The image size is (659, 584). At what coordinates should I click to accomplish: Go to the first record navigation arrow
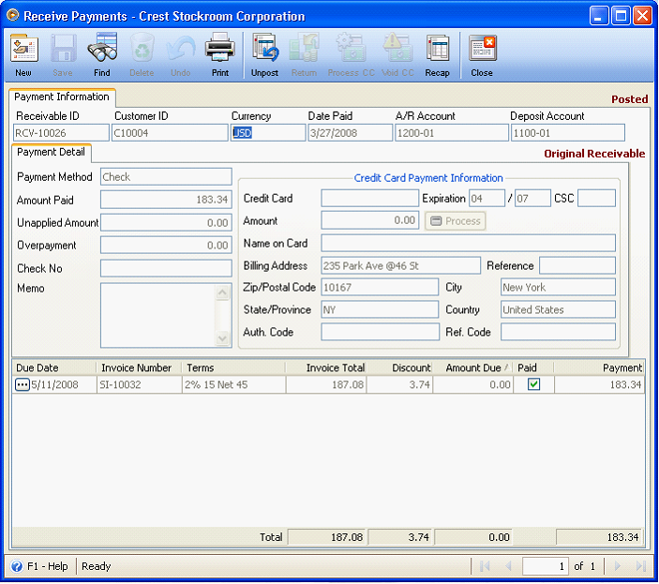click(485, 566)
